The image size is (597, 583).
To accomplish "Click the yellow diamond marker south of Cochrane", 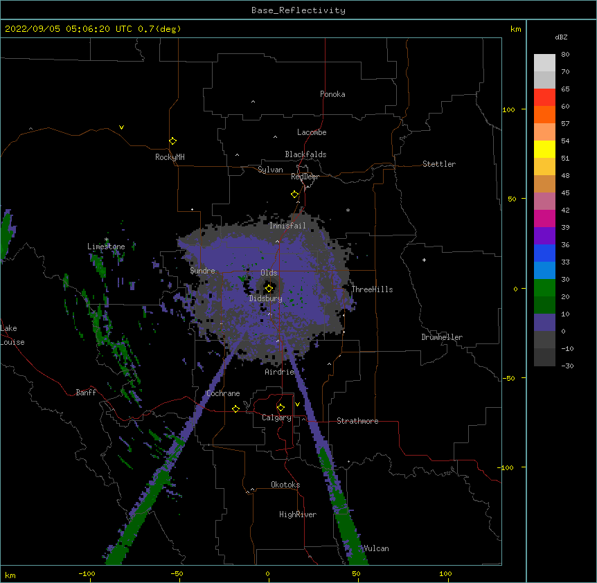I will [235, 409].
